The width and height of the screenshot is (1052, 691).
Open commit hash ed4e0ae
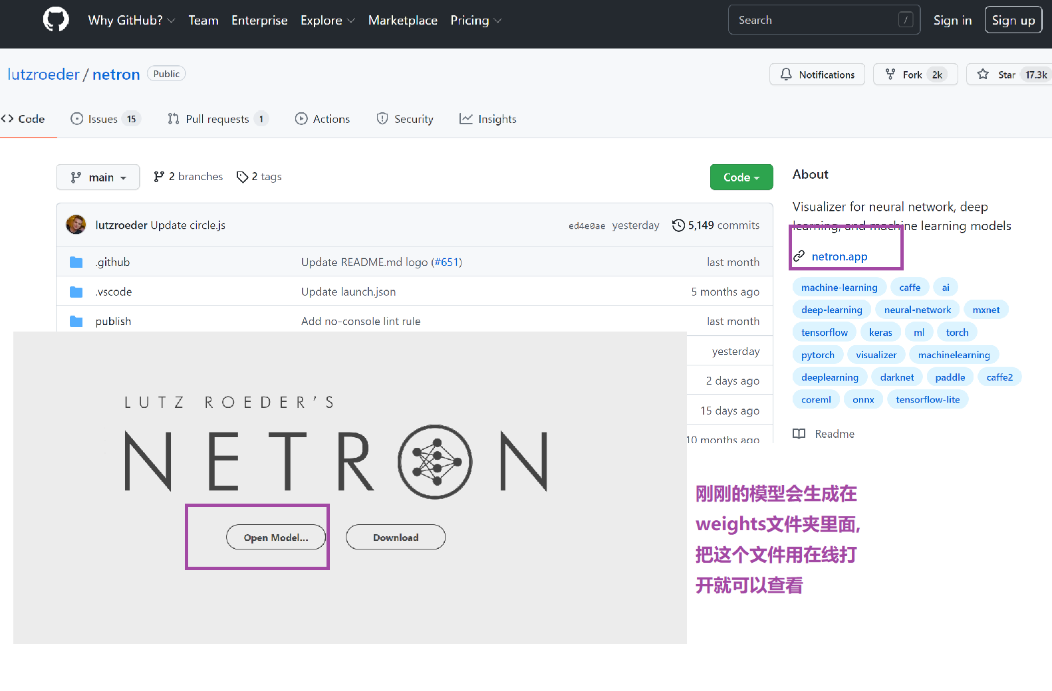pos(587,226)
